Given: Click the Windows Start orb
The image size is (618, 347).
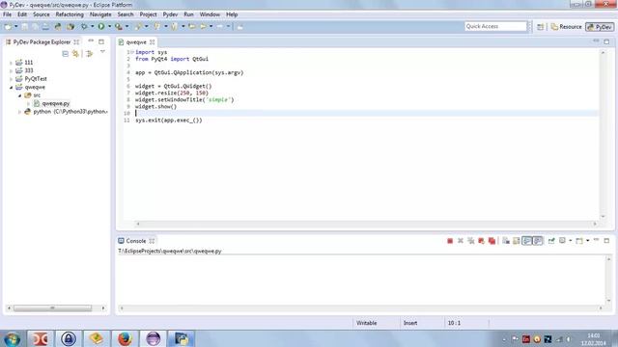Looking at the screenshot, I should point(12,338).
